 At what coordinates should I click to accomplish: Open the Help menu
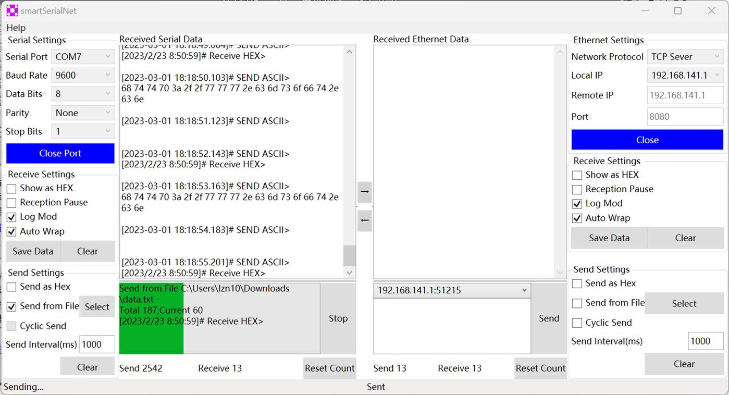[16, 28]
